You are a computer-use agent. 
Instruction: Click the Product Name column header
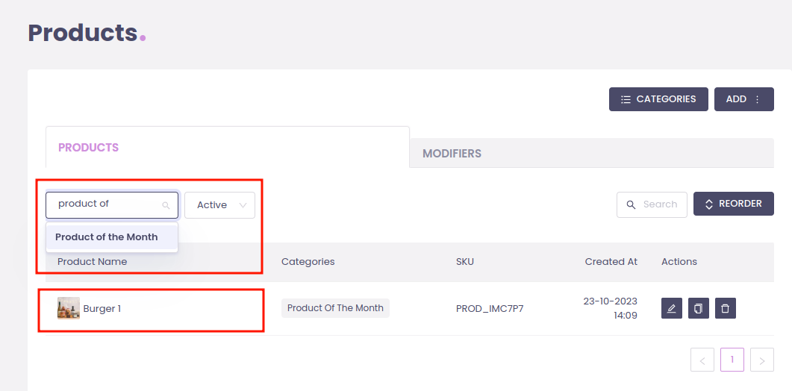tap(92, 262)
